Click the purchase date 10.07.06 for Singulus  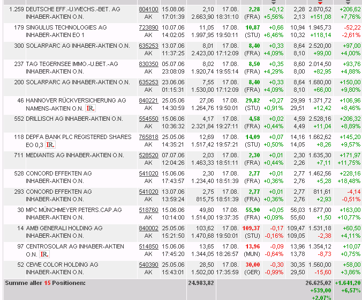click(173, 28)
